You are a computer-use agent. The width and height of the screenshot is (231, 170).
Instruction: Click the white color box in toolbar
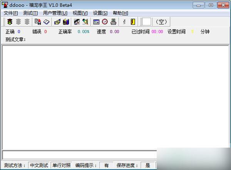[x=147, y=22]
